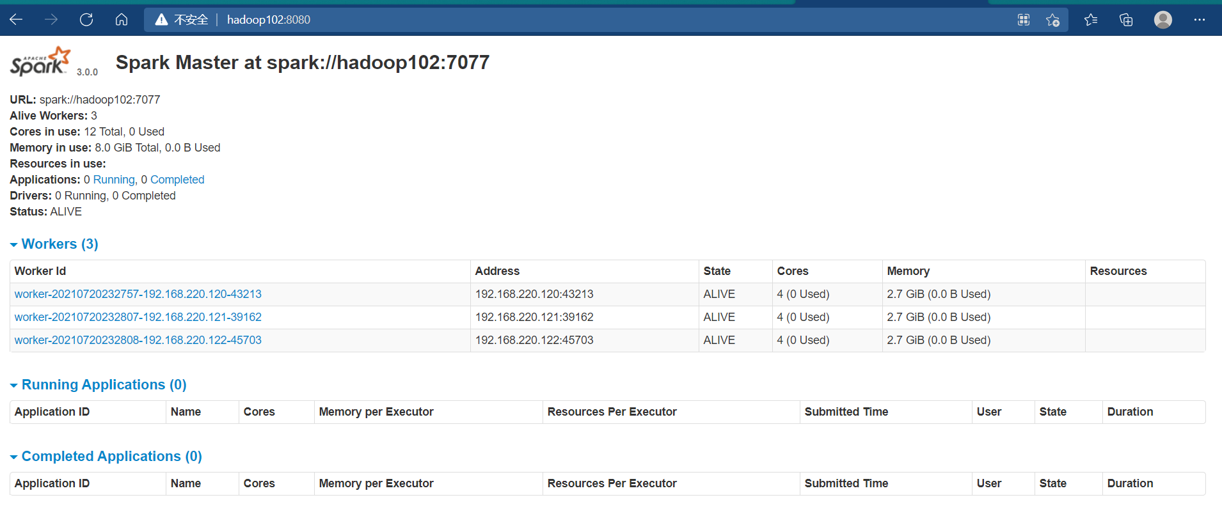
Task: Open the collections icon
Action: click(1126, 20)
